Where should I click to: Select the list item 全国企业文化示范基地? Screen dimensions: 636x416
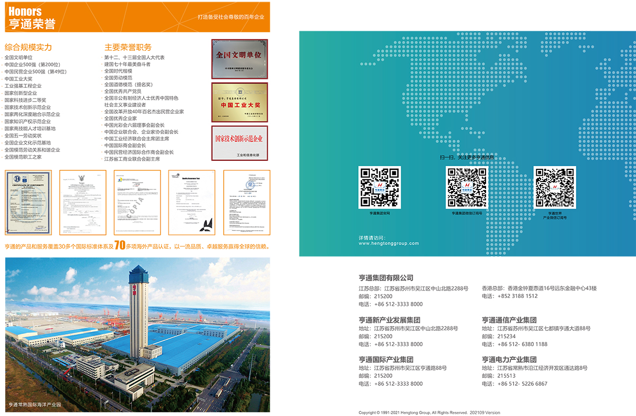pos(28,143)
